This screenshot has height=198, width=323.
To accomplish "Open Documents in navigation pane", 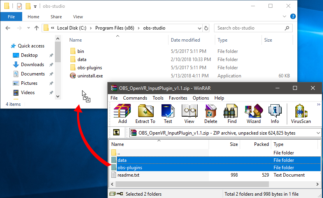I will (x=33, y=74).
